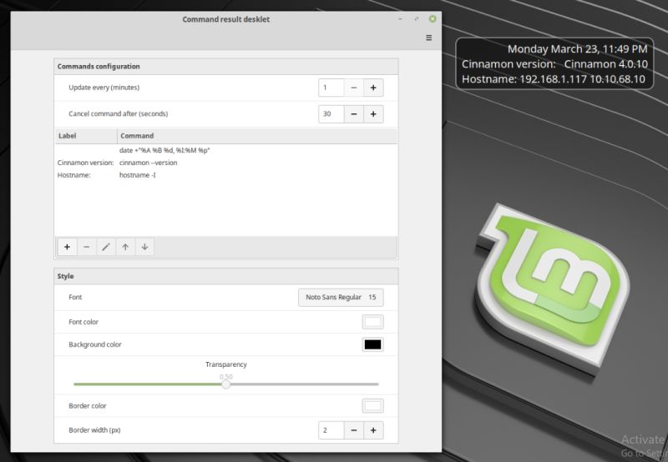Click the Update every minutes field
The height and width of the screenshot is (462, 668).
[x=331, y=88]
